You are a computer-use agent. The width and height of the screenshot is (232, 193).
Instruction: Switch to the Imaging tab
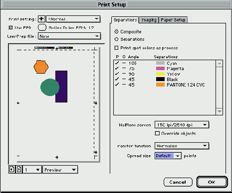tap(149, 20)
